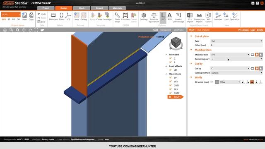Toggle Members labels icon
The width and height of the screenshot is (265, 149).
53,17
